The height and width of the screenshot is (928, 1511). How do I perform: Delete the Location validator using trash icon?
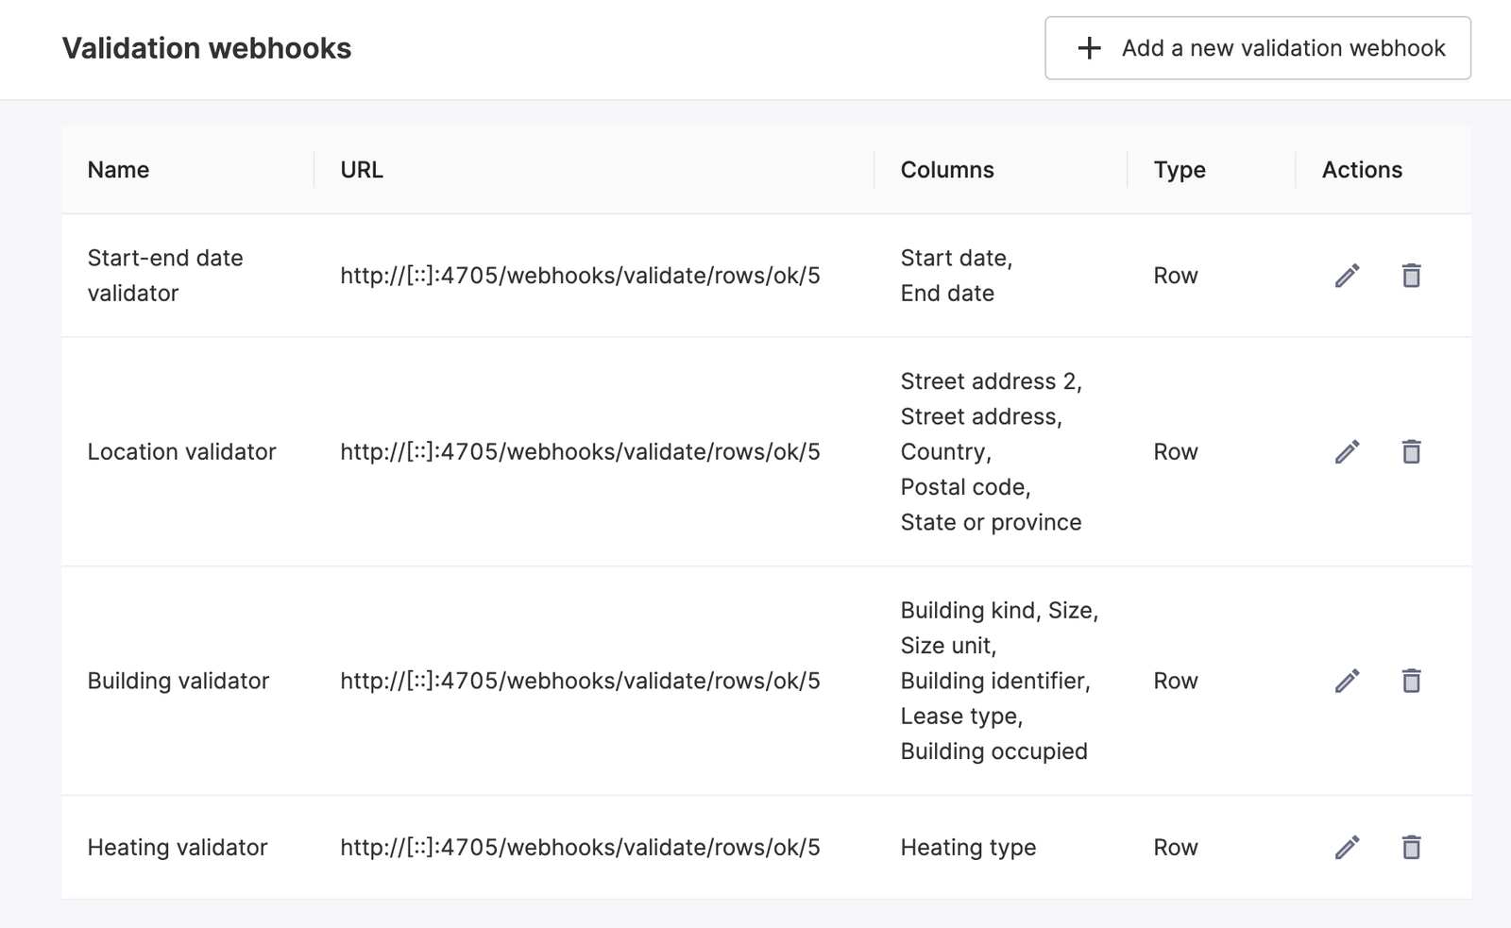(1411, 451)
